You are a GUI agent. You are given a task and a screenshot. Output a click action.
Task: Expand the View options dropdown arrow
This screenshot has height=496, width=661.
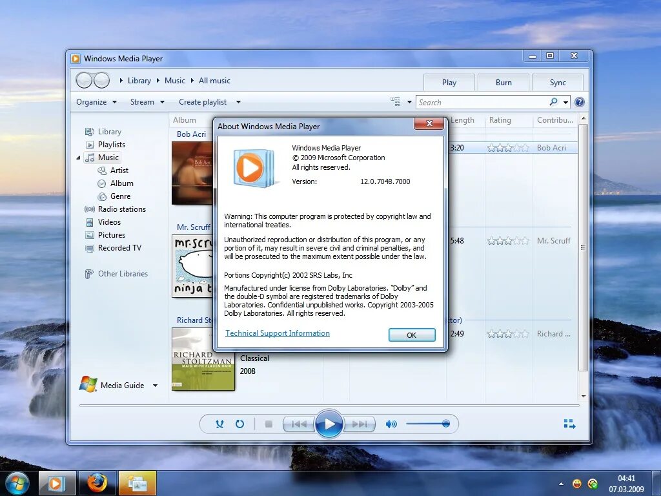[x=409, y=102]
